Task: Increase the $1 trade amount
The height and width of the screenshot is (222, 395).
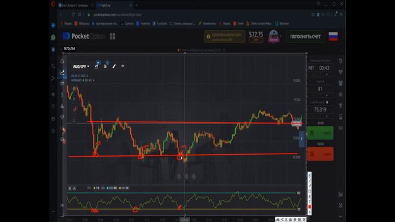Action: click(326, 96)
